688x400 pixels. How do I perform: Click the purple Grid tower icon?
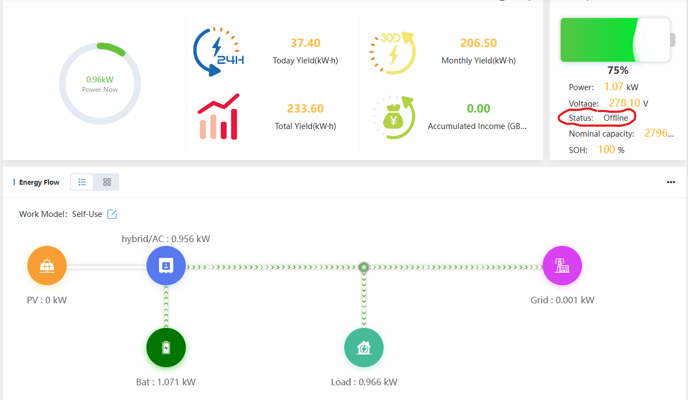pos(562,266)
